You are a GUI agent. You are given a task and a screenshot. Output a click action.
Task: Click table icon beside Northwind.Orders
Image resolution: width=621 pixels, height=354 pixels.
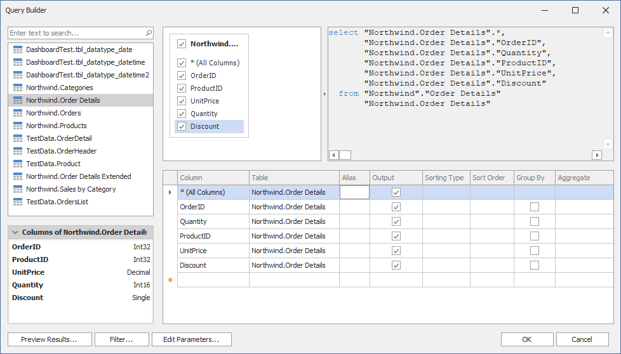click(18, 113)
